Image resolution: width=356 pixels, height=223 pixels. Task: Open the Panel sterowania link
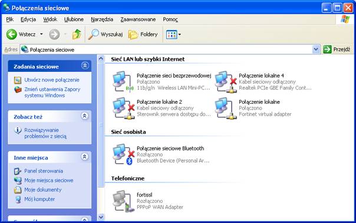coord(44,171)
